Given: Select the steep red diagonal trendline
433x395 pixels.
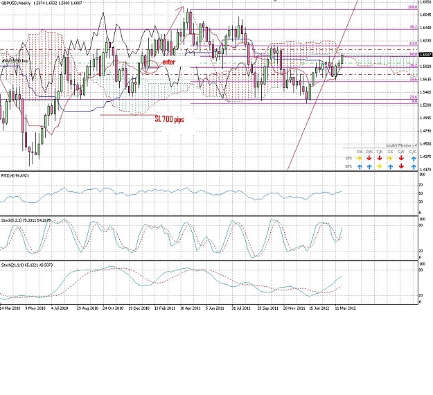Looking at the screenshot, I should 323,85.
